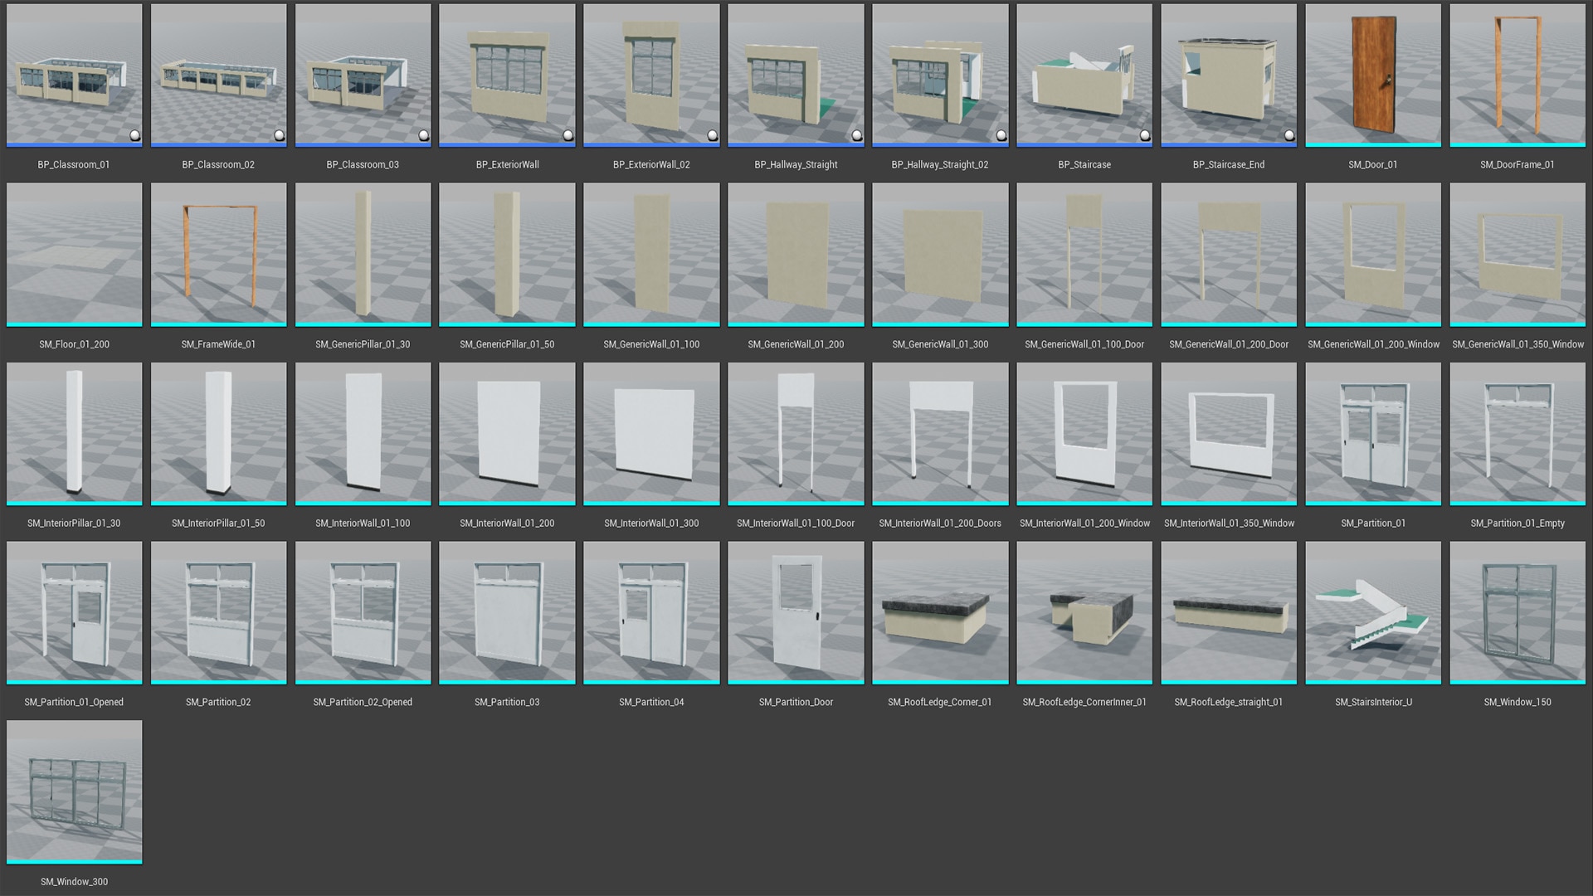The image size is (1593, 896).
Task: Click the sphere indicator on BP_Staircase thumbnail
Action: click(x=1145, y=133)
